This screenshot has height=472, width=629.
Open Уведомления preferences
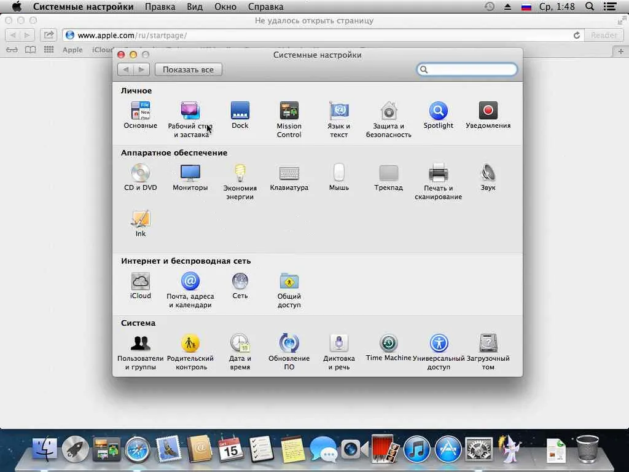pos(488,115)
